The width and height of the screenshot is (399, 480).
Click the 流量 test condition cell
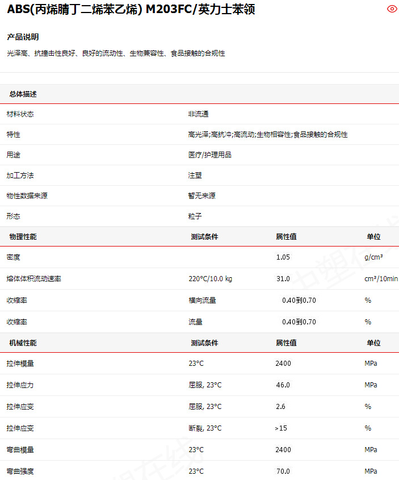196,322
